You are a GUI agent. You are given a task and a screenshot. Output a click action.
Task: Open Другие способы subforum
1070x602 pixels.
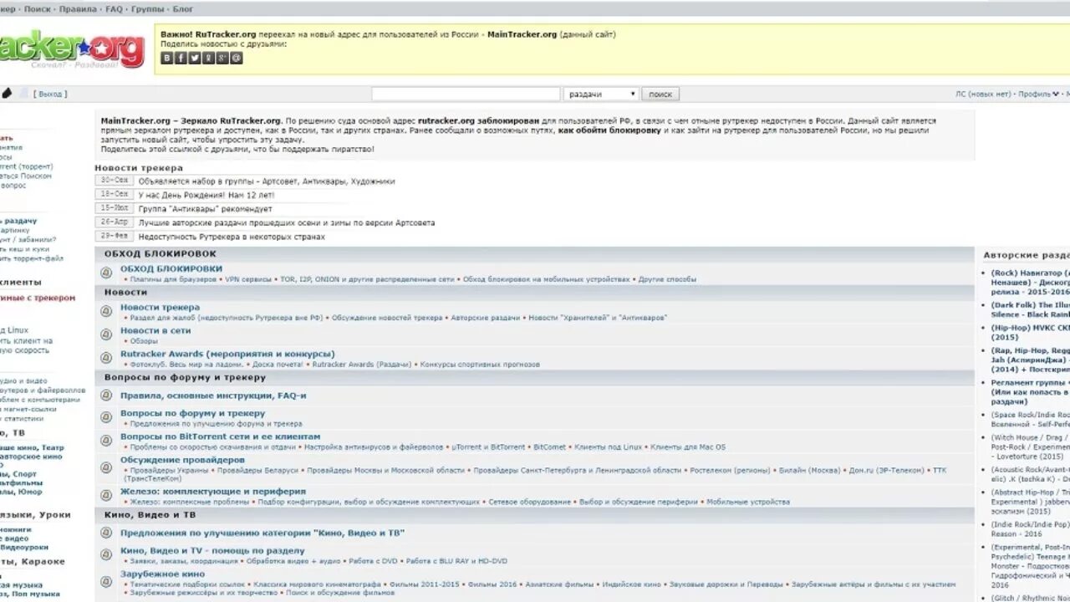(x=667, y=279)
